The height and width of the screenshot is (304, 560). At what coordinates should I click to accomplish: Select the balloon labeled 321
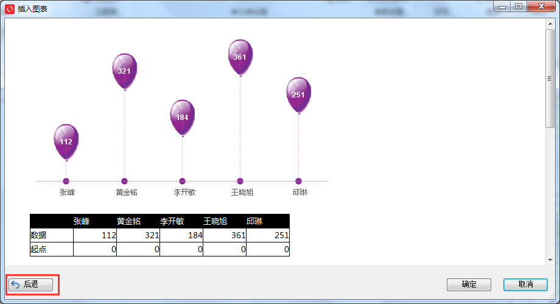click(x=124, y=71)
